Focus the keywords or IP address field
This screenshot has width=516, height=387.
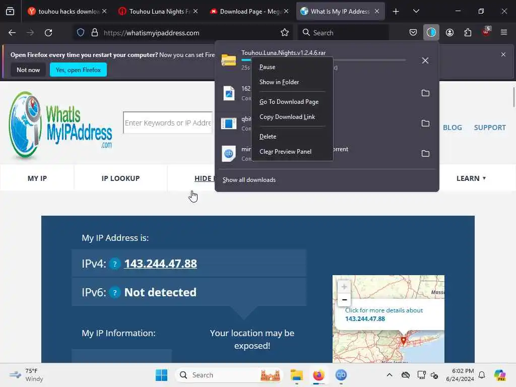point(168,123)
